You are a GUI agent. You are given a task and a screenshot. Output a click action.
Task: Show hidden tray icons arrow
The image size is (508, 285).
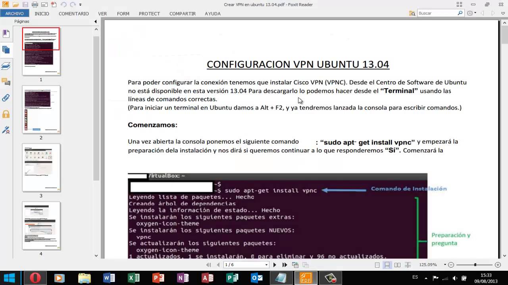pos(426,278)
